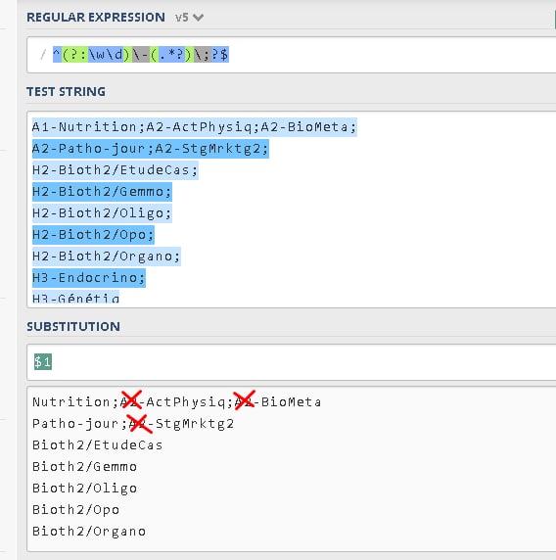Click result line 'Bioth2/Organo'
The image size is (556, 560).
point(89,532)
